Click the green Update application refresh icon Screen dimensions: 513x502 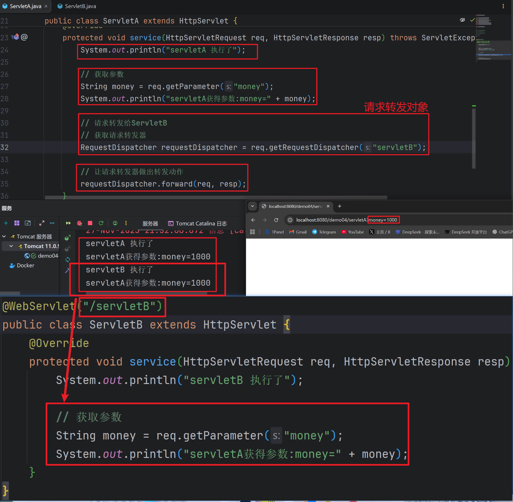(x=101, y=223)
